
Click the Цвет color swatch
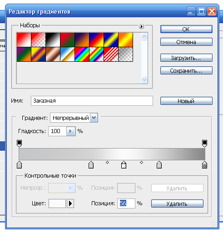coord(57,203)
